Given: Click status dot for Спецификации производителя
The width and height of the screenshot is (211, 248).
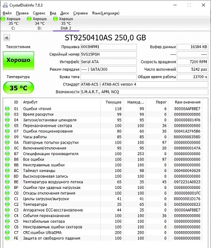Looking at the screenshot, I should tap(7, 154).
